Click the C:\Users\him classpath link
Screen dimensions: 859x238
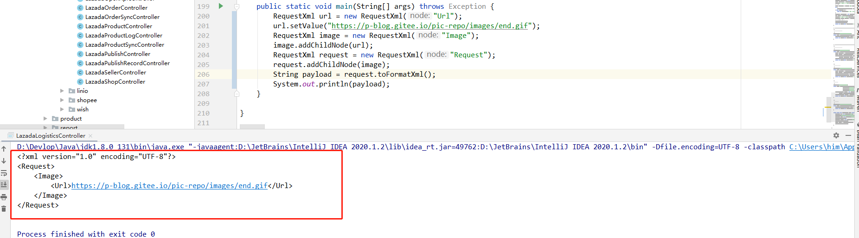821,147
